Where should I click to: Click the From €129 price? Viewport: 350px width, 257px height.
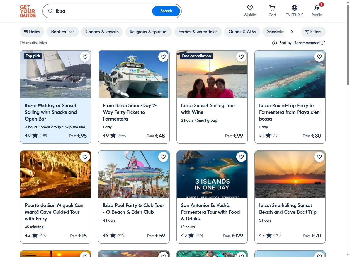pyautogui.click(x=233, y=236)
